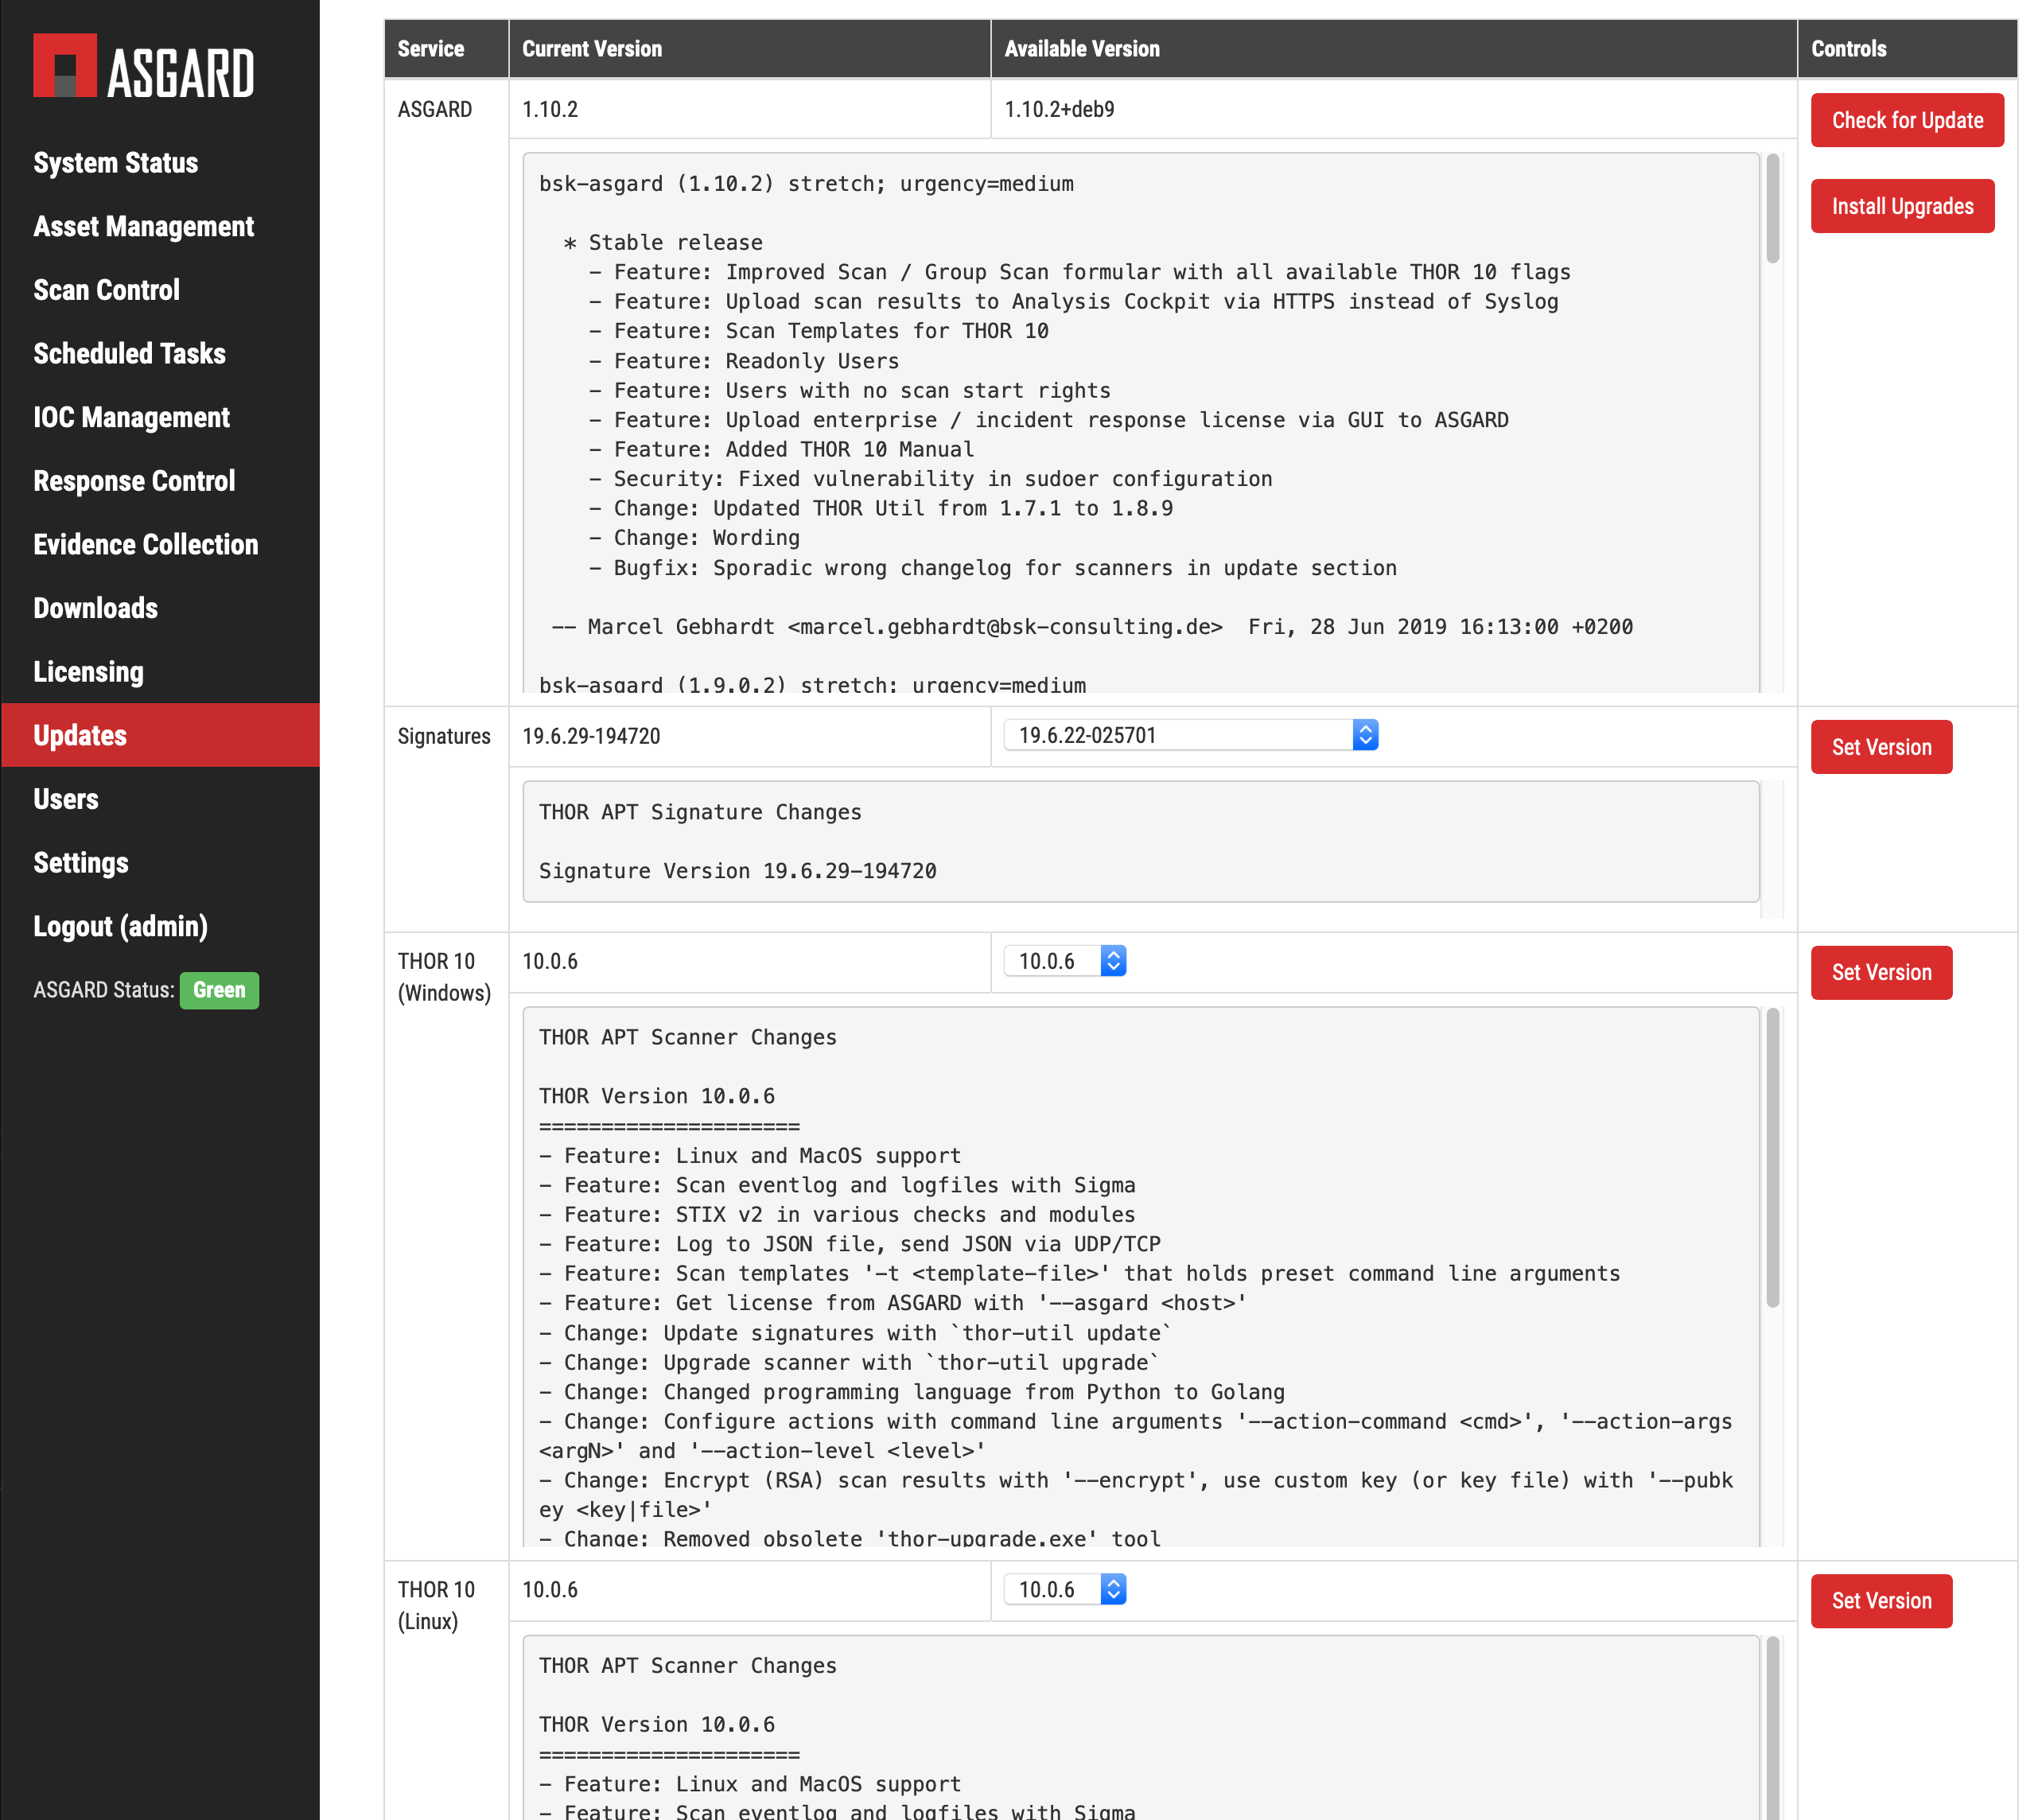
Task: Click the THOR Windows changelog scrollbar
Action: [1772, 1160]
